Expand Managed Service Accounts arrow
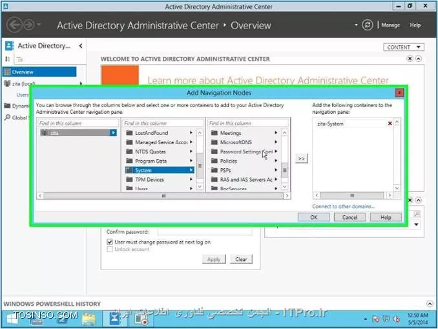This screenshot has height=329, width=438. (x=191, y=142)
